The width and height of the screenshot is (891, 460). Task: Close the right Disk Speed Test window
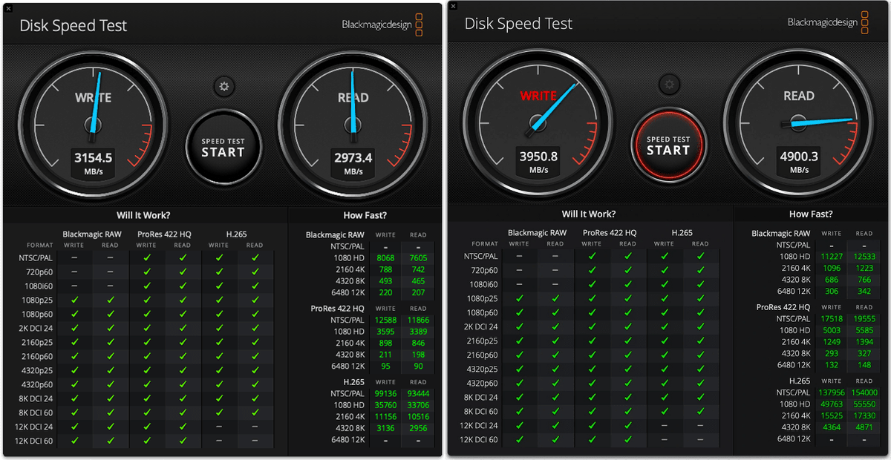[454, 7]
